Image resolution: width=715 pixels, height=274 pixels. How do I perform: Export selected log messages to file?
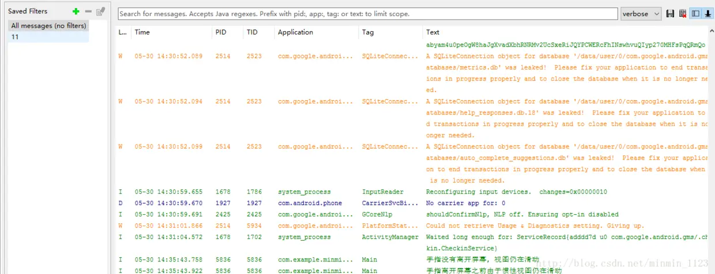(x=670, y=14)
